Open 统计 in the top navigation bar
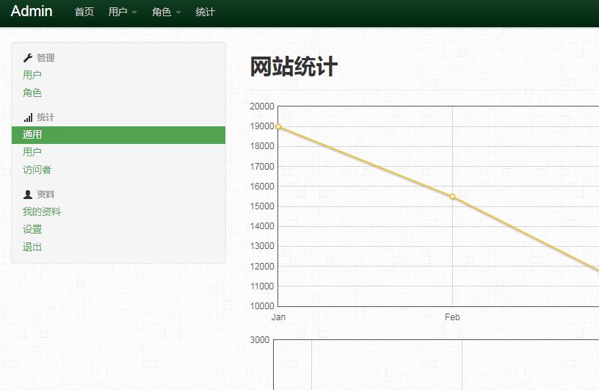Image resolution: width=599 pixels, height=390 pixels. [206, 12]
